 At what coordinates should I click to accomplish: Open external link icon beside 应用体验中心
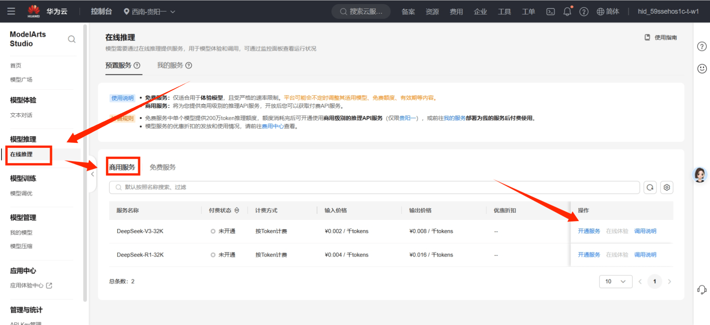(x=49, y=285)
